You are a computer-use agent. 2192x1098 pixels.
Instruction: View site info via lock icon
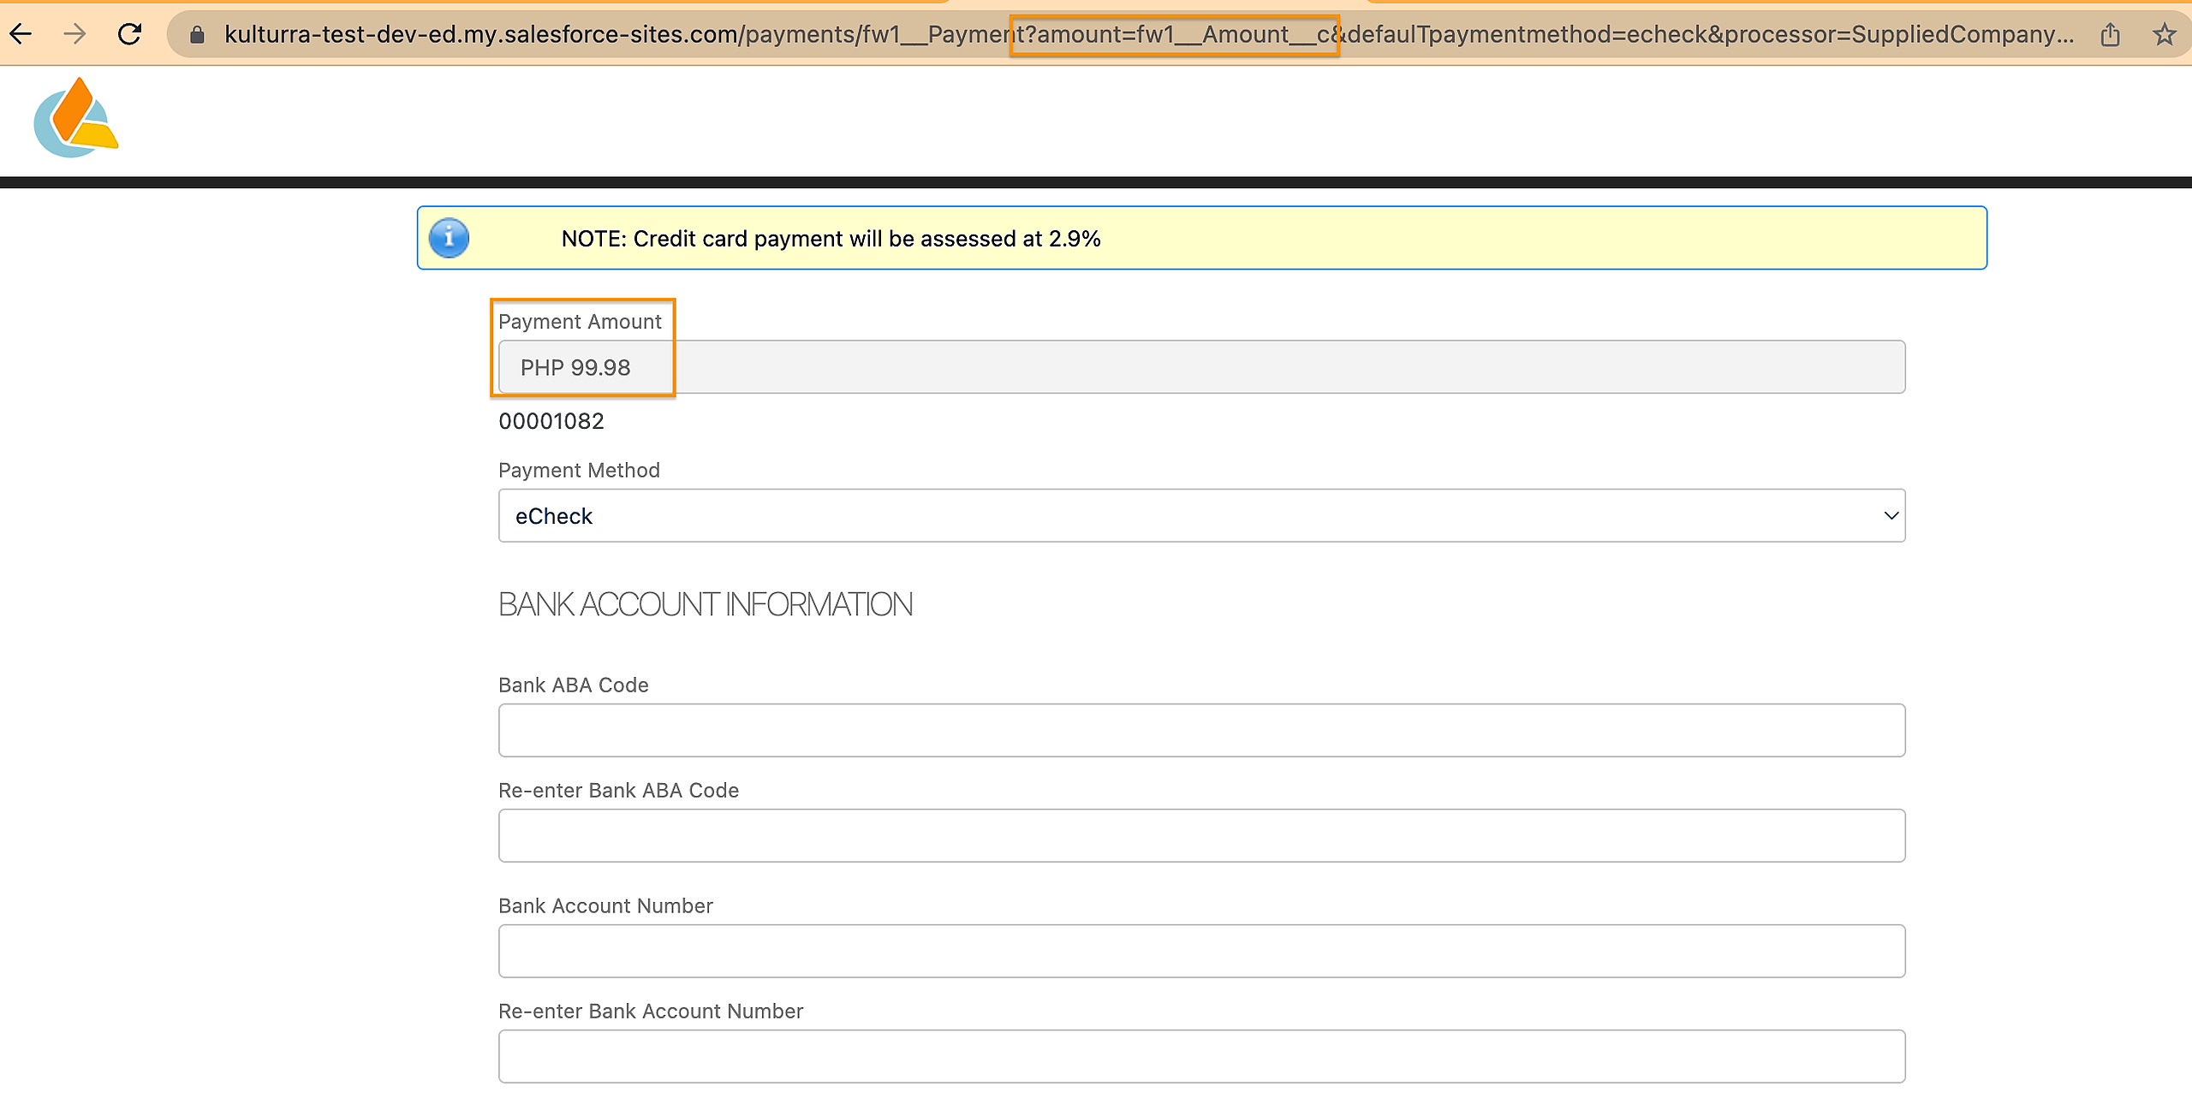point(197,35)
